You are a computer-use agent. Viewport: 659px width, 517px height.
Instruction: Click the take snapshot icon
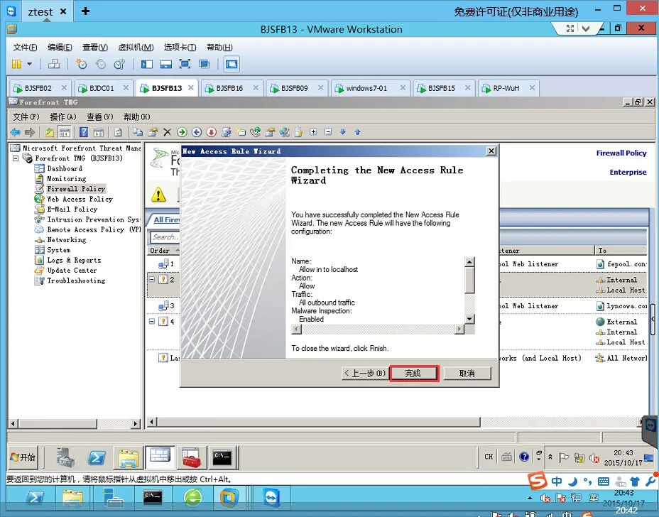[81, 64]
